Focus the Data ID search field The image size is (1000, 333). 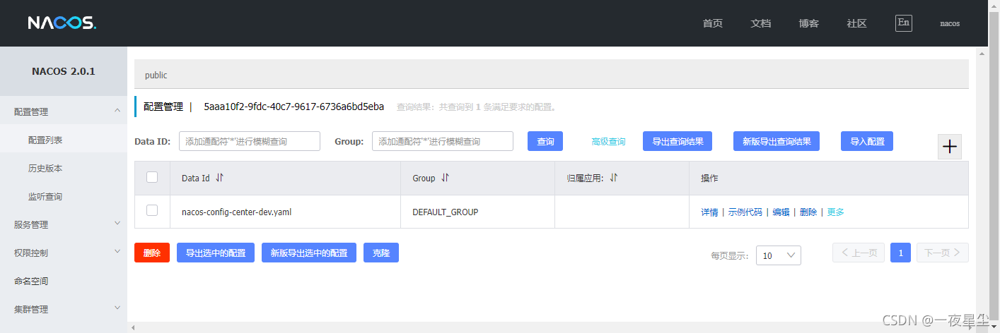[250, 141]
